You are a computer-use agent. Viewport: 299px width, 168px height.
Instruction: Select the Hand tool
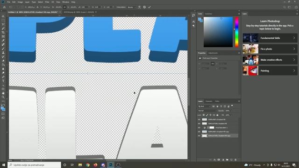click(3, 93)
